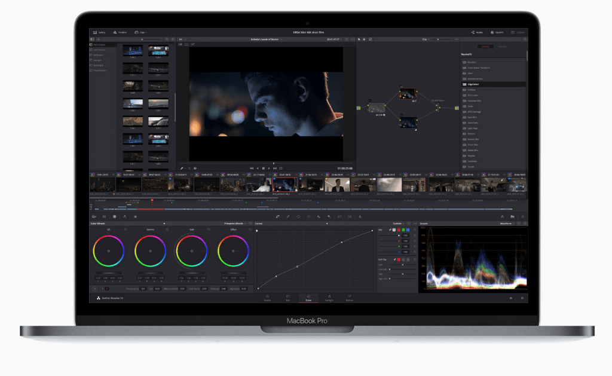
Task: Toggle the gallery album list sidebar
Action: tap(92, 39)
